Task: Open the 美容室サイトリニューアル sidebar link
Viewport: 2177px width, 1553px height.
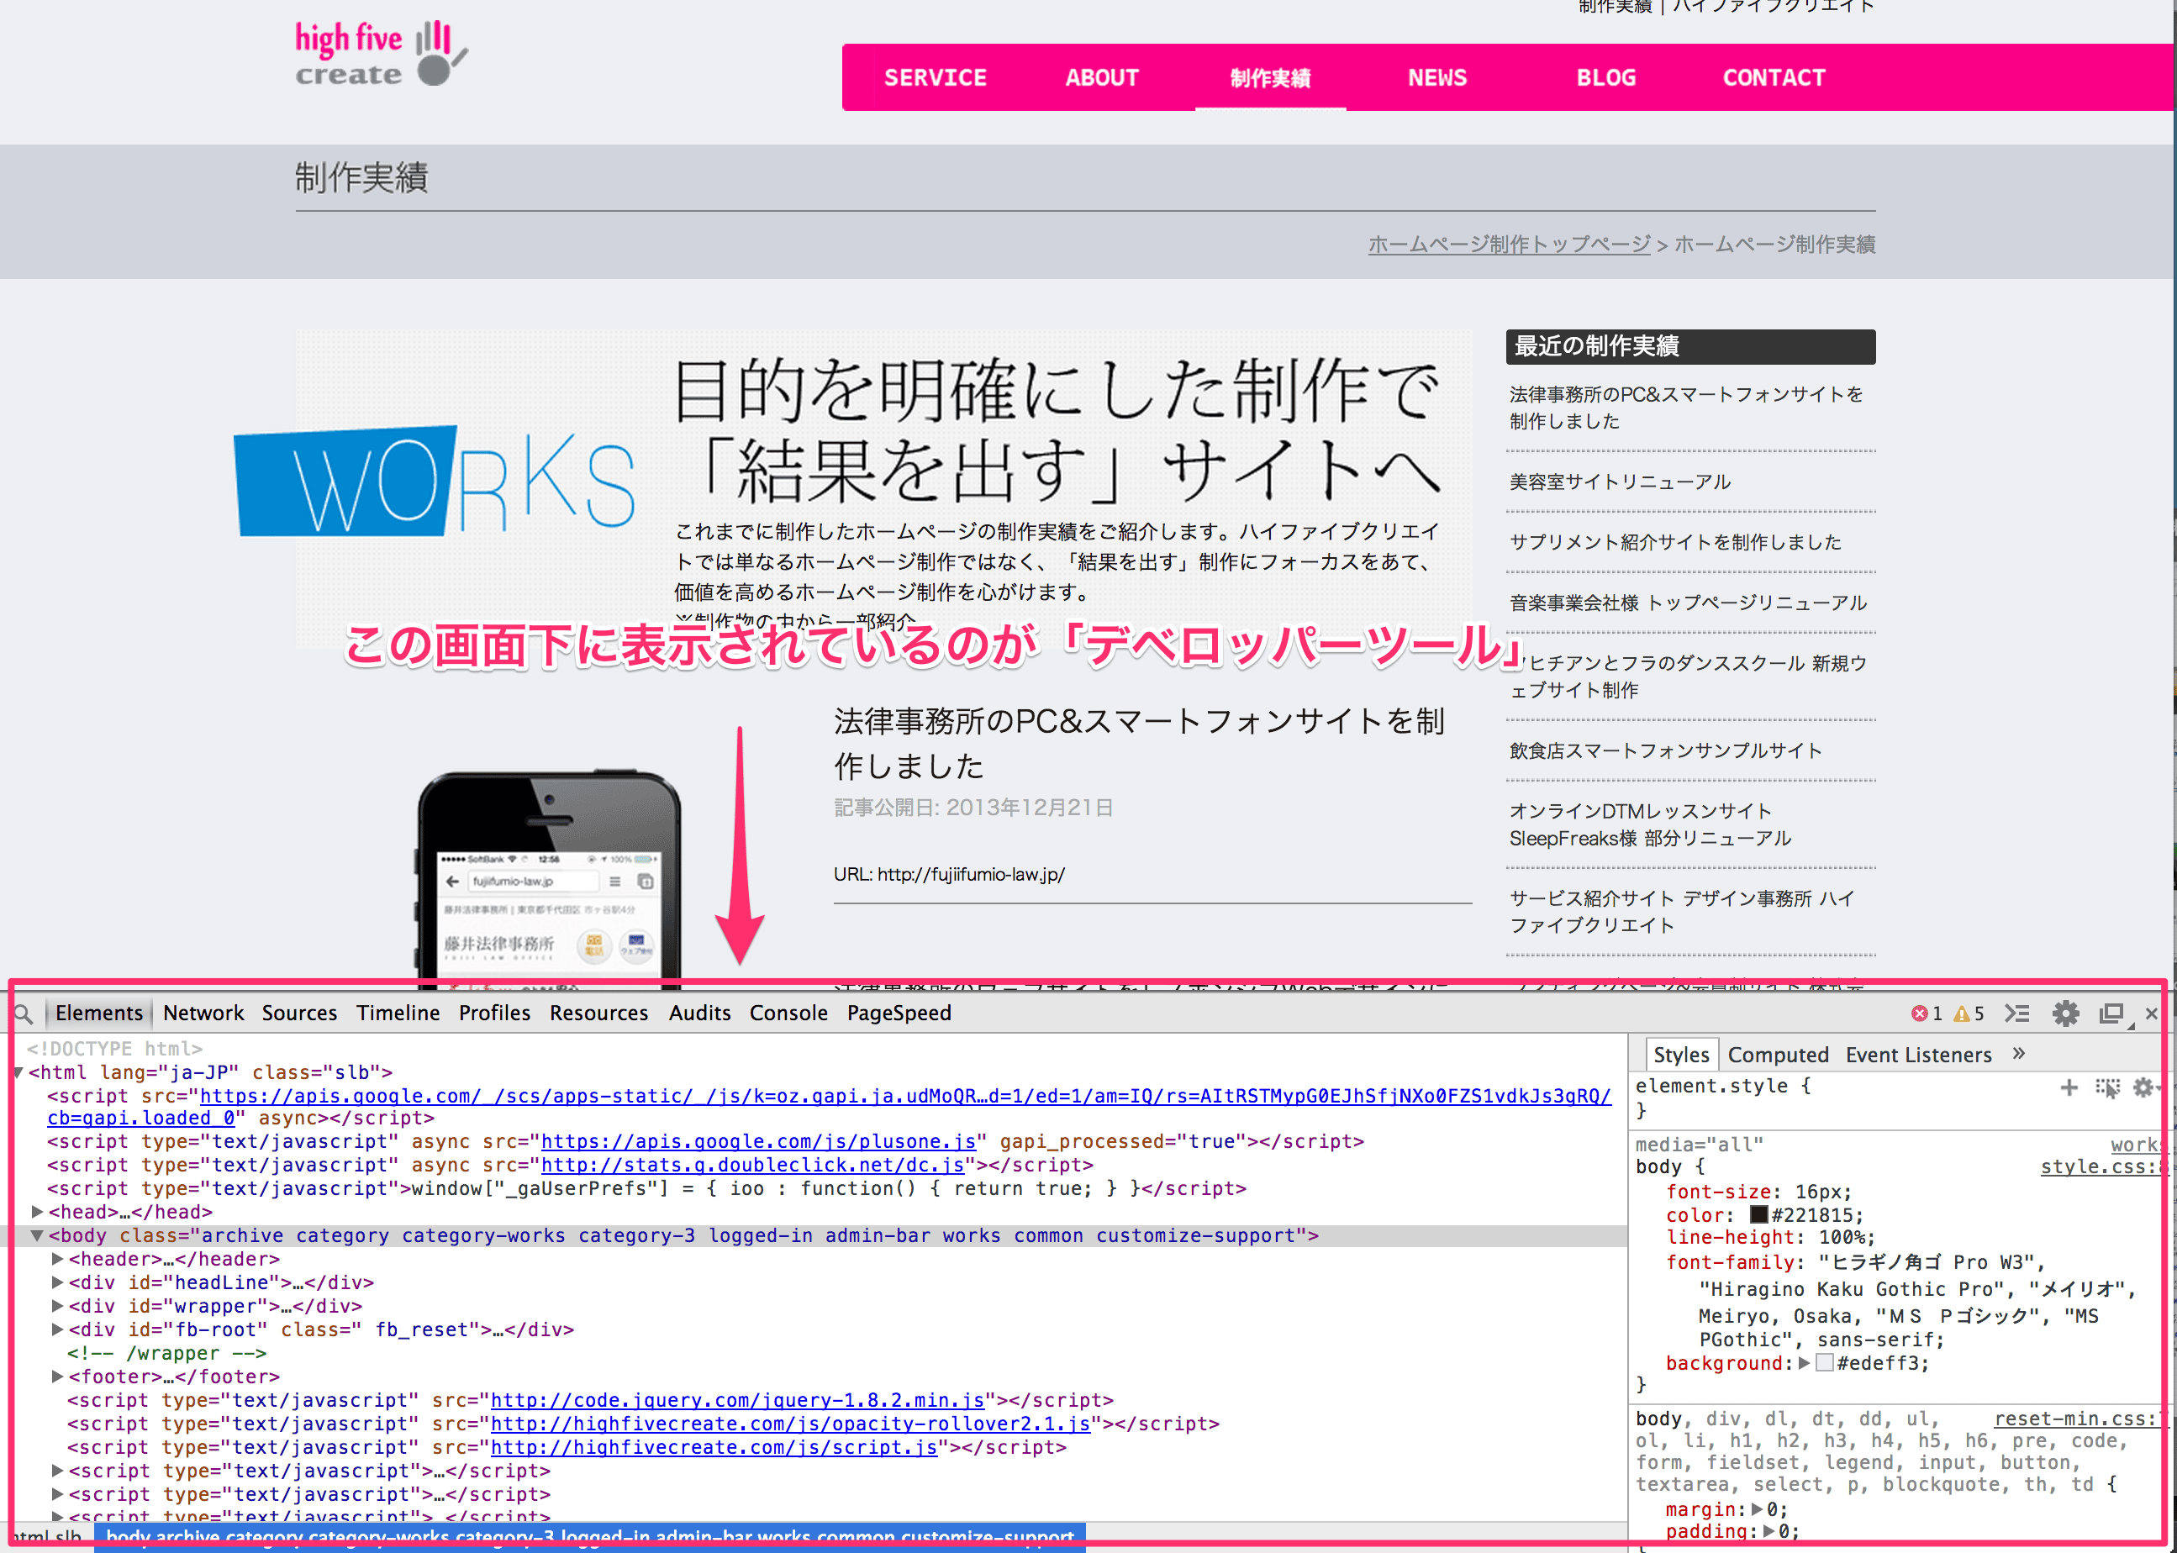Action: coord(1621,482)
